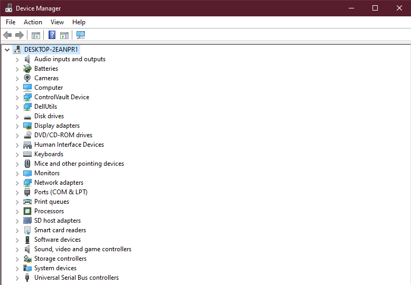Image resolution: width=411 pixels, height=285 pixels.
Task: Select the Human Interface Devices label
Action: point(69,145)
